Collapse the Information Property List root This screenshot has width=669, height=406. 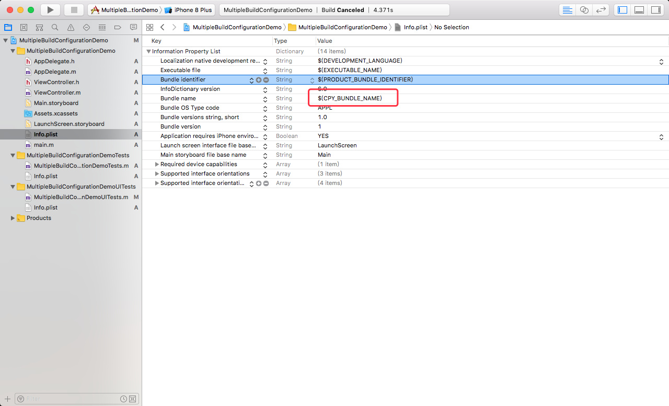pyautogui.click(x=148, y=51)
